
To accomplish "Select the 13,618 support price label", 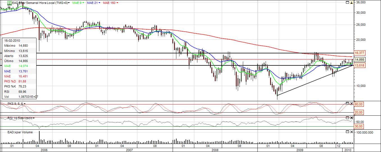I will 359,65.
